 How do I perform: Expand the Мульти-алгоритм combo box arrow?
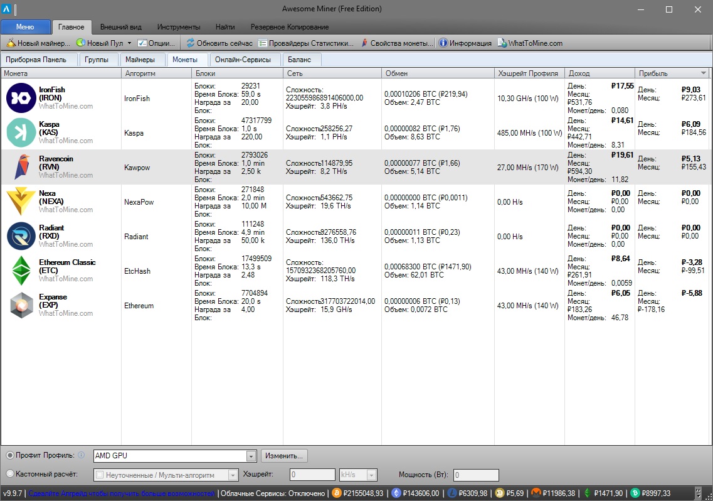coord(233,475)
